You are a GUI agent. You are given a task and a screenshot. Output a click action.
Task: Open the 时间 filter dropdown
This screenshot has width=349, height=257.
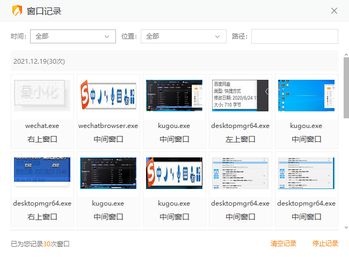[x=73, y=36]
